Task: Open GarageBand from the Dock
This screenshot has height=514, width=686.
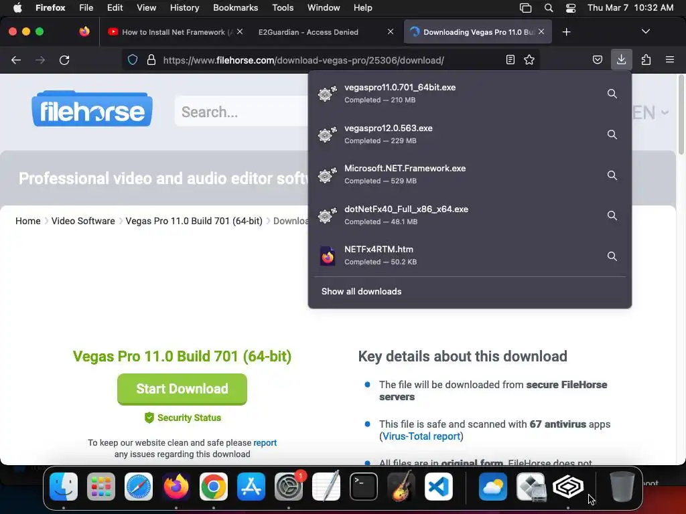Action: tap(401, 487)
